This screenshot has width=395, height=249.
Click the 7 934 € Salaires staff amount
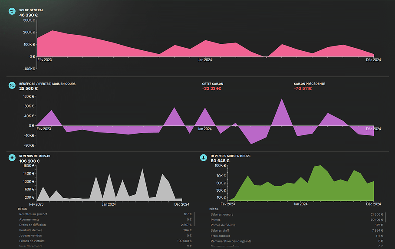point(378,230)
